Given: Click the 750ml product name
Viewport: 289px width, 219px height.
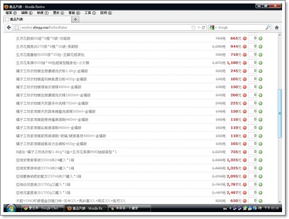Looking at the screenshot, I should coord(52,103).
